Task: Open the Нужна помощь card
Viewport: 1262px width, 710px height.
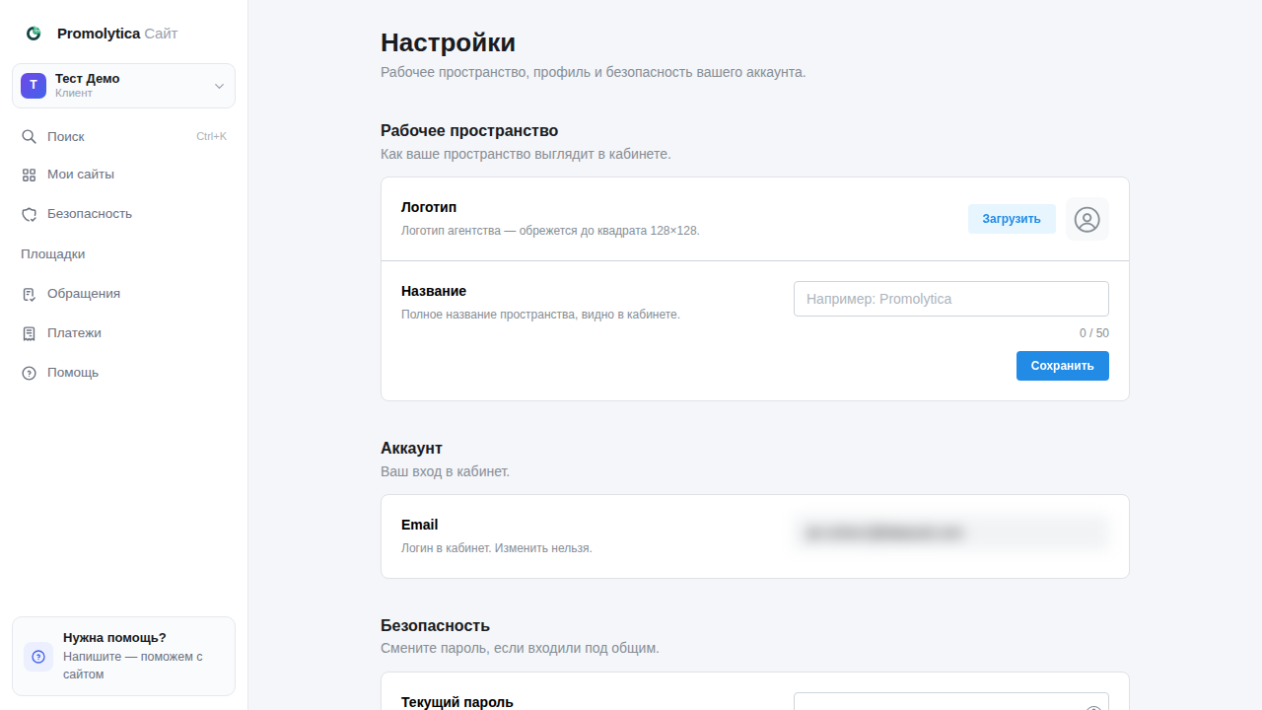Action: [x=123, y=657]
